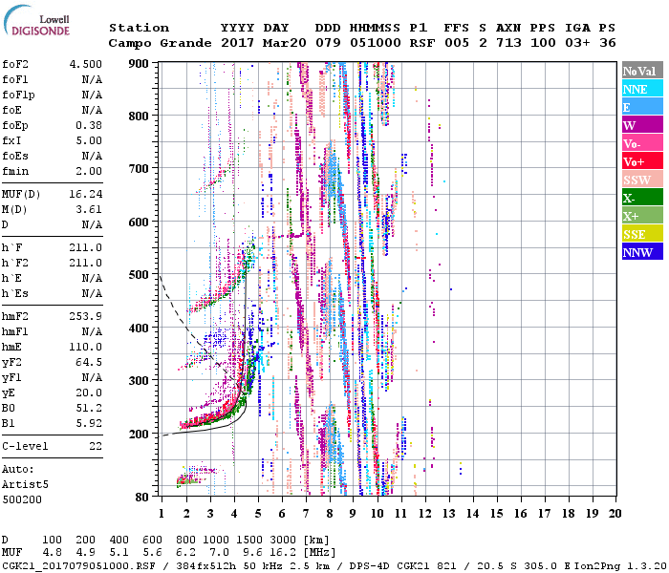
Task: Click the CGK21_2017079051000.RSF filename
Action: pyautogui.click(x=78, y=566)
